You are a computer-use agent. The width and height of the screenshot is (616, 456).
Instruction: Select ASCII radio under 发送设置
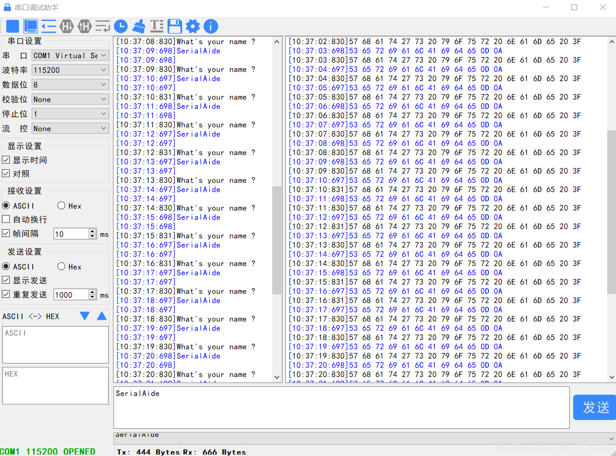tap(6, 267)
